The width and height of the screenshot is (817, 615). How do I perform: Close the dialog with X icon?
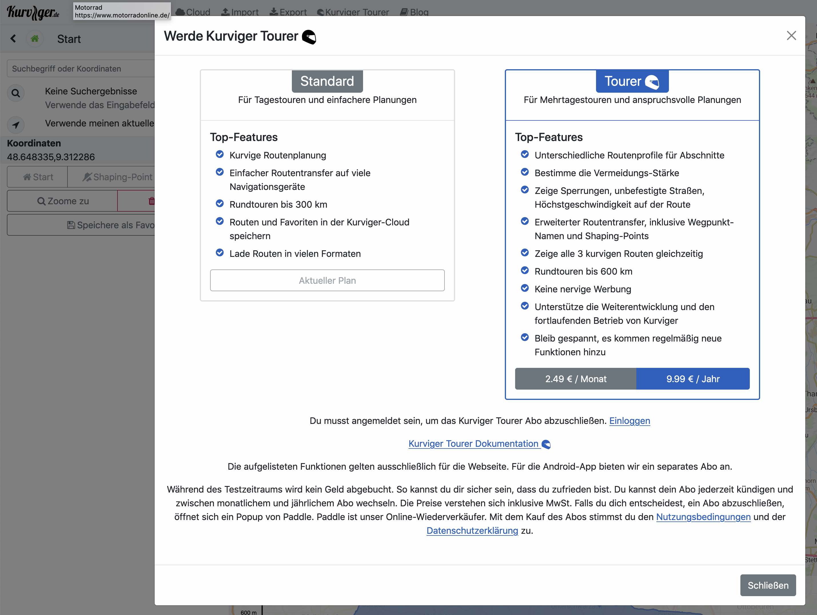[791, 35]
